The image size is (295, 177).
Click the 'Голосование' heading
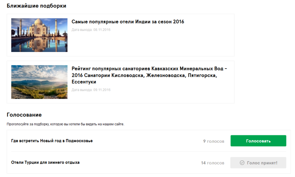click(x=24, y=115)
